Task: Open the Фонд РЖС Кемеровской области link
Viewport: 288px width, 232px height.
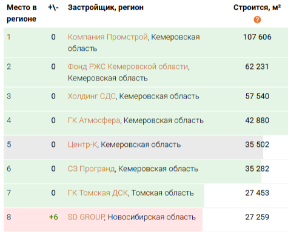Action: pos(128,66)
